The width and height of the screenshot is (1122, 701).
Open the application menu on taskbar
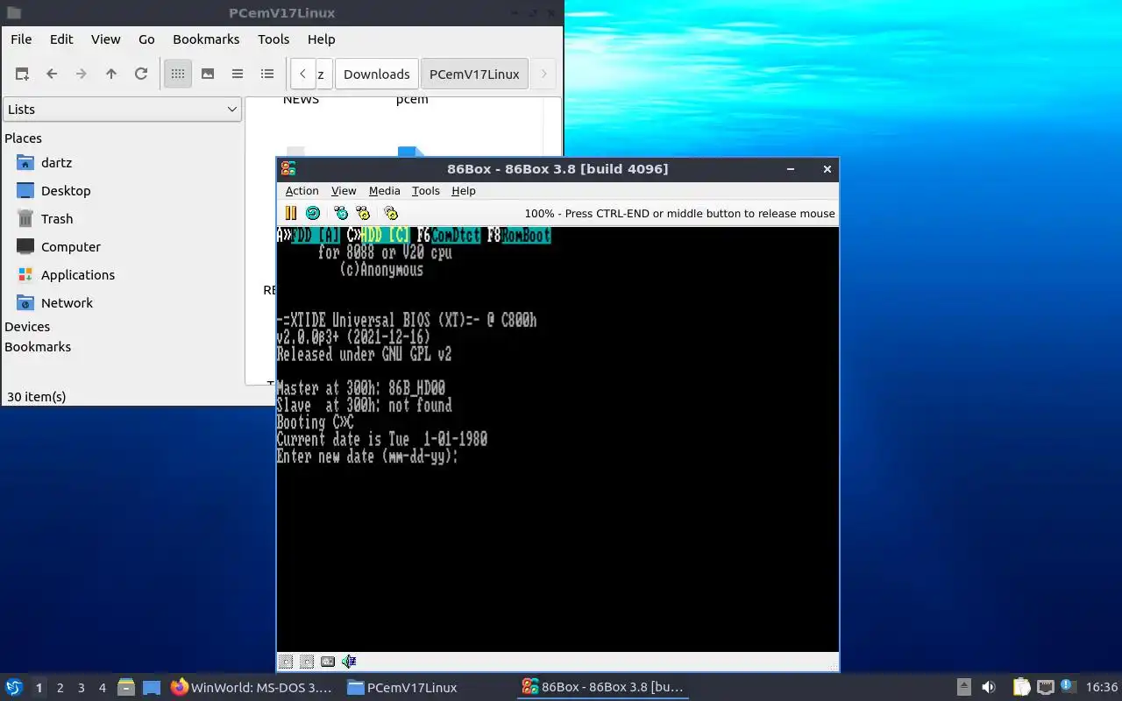(x=14, y=688)
